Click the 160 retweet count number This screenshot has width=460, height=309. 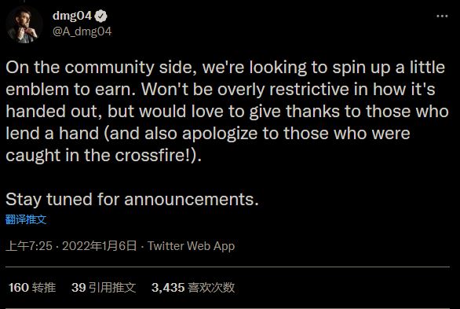point(19,288)
